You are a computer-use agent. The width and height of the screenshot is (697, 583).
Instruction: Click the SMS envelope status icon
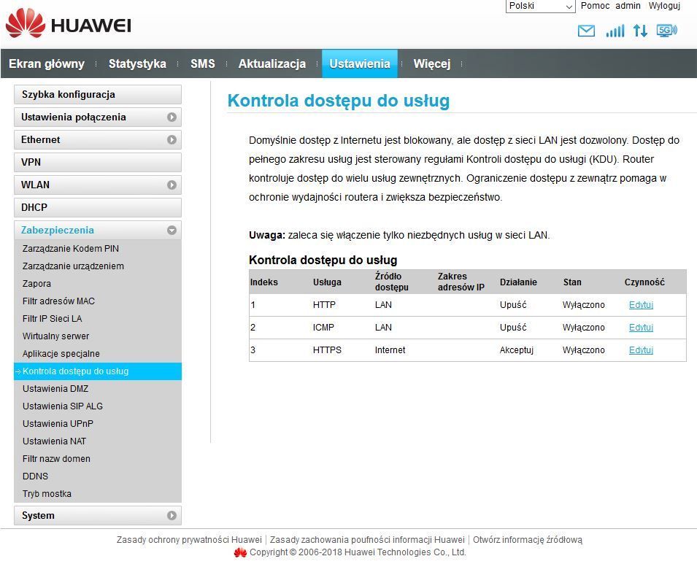pos(586,31)
